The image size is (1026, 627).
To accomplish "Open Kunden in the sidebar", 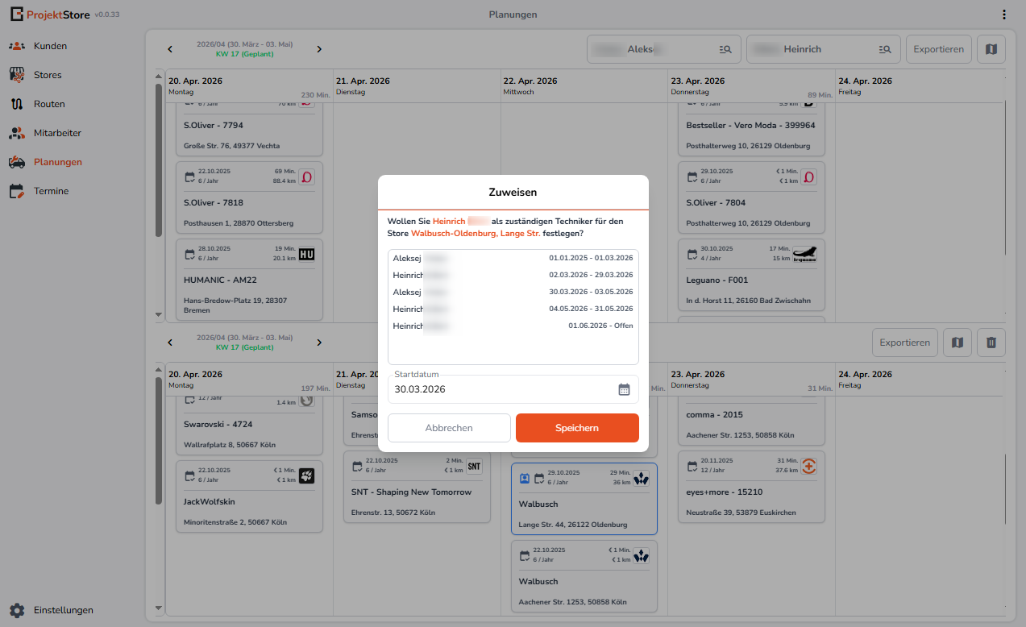I will point(50,46).
